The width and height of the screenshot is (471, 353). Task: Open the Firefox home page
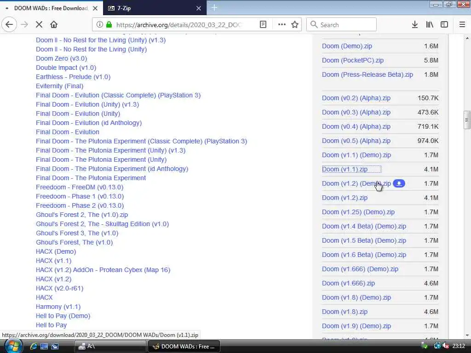coord(54,25)
